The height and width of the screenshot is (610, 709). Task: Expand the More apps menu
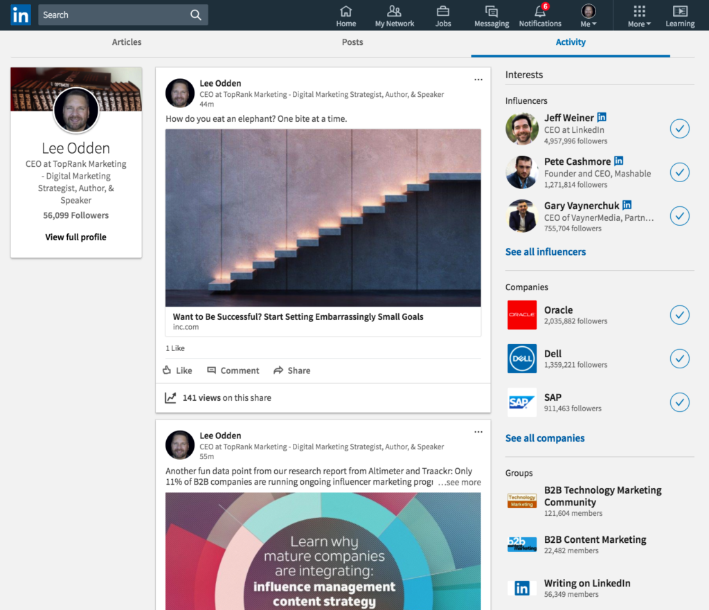(x=639, y=17)
